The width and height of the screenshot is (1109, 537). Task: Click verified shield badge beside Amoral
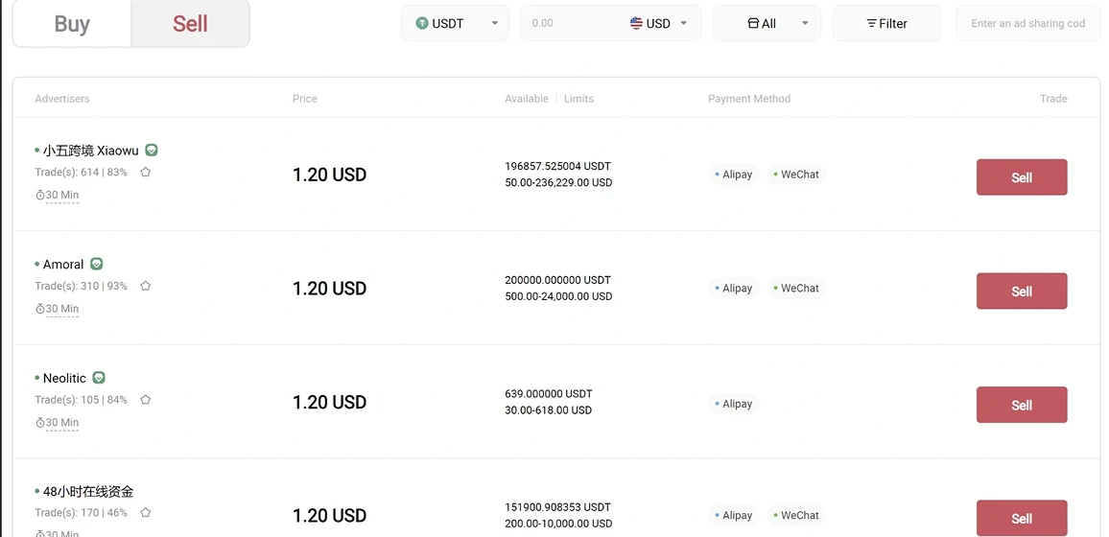pyautogui.click(x=96, y=264)
